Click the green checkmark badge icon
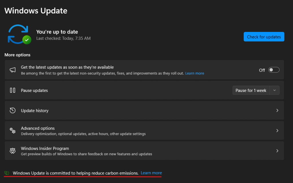This screenshot has width=293, height=183. pos(27,40)
